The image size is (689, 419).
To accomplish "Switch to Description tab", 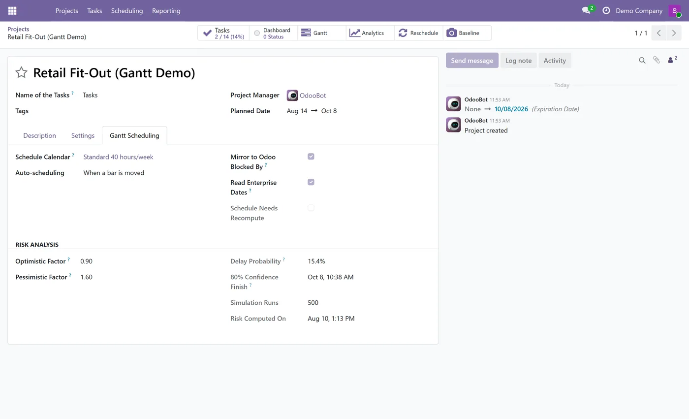I will coord(39,135).
